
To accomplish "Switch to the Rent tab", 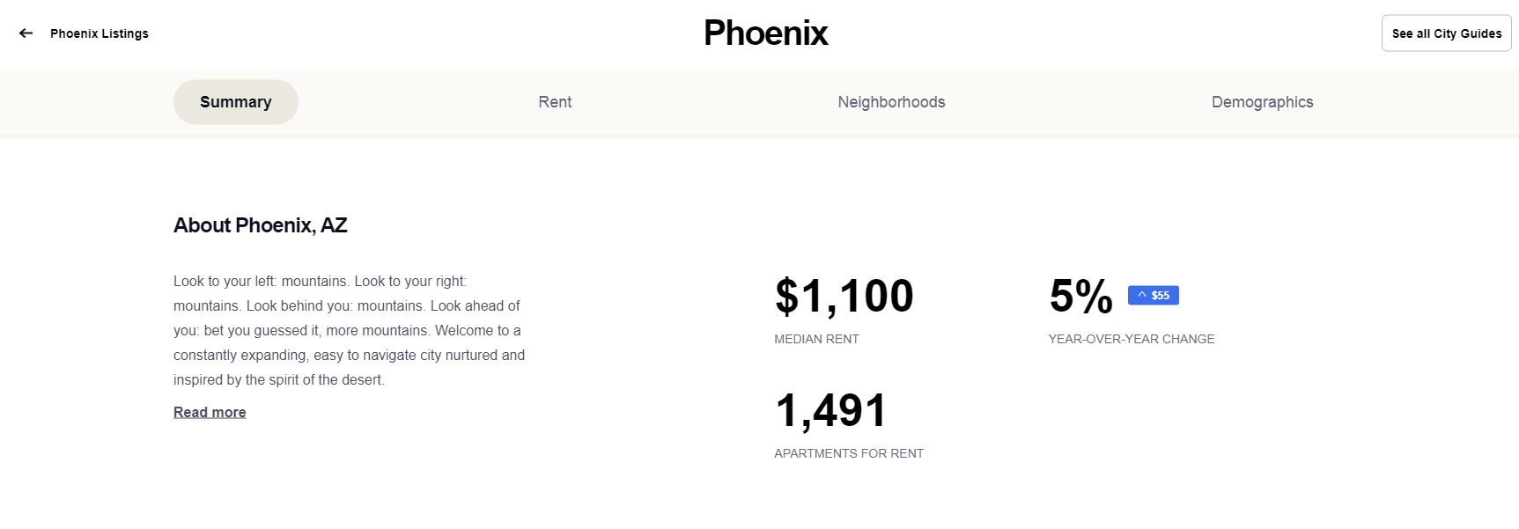I will pos(555,101).
